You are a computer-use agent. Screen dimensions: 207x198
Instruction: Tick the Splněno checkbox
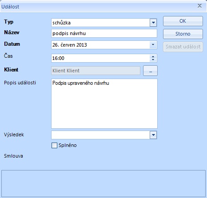point(54,145)
